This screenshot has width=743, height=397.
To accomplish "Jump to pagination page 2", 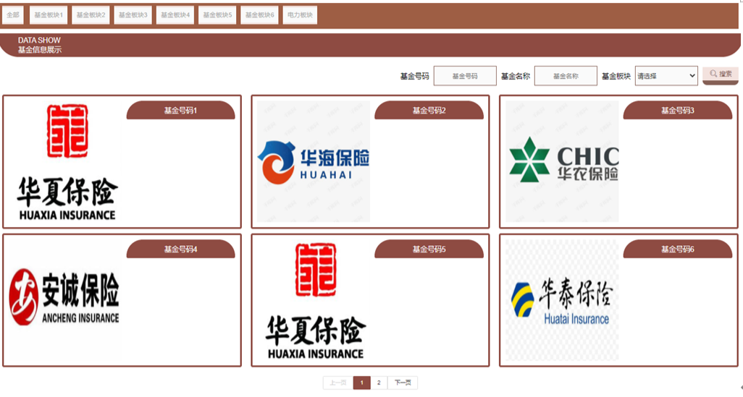I will tap(379, 383).
